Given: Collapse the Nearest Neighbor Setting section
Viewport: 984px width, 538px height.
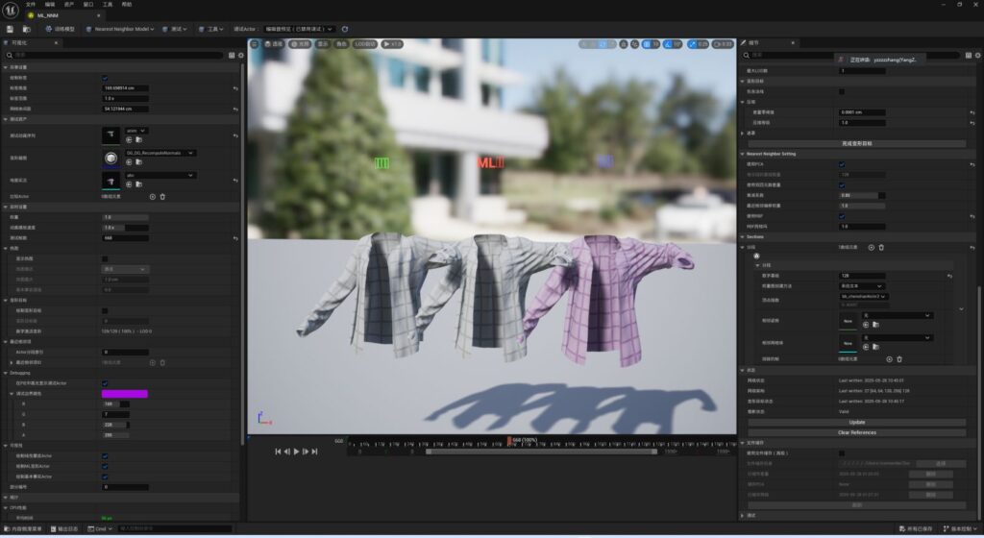Looking at the screenshot, I should click(x=742, y=154).
